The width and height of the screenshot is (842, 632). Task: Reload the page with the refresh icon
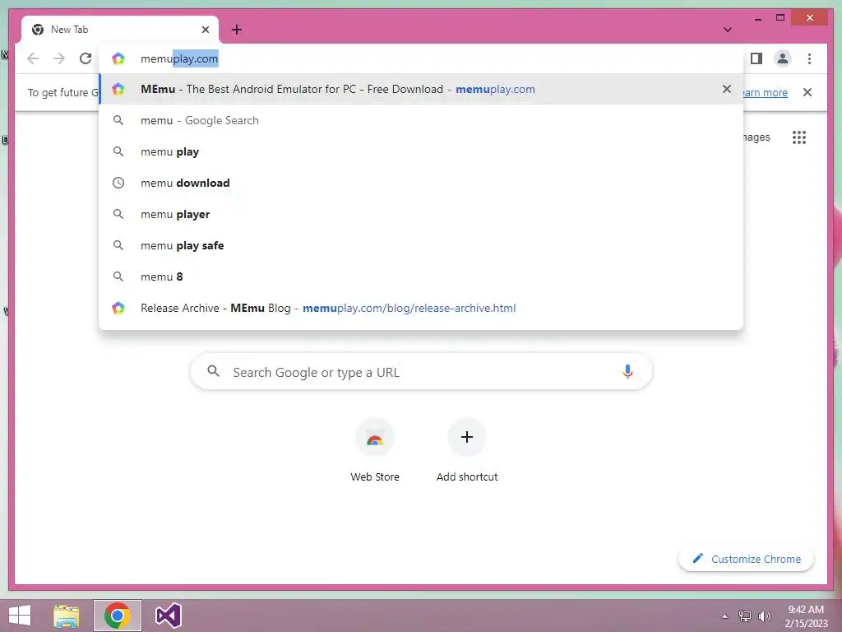click(86, 58)
